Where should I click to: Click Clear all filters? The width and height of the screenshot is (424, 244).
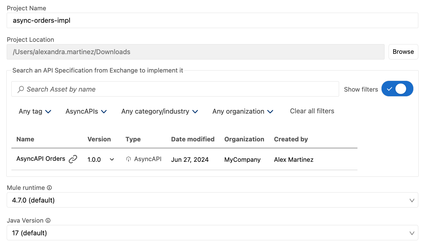(312, 111)
